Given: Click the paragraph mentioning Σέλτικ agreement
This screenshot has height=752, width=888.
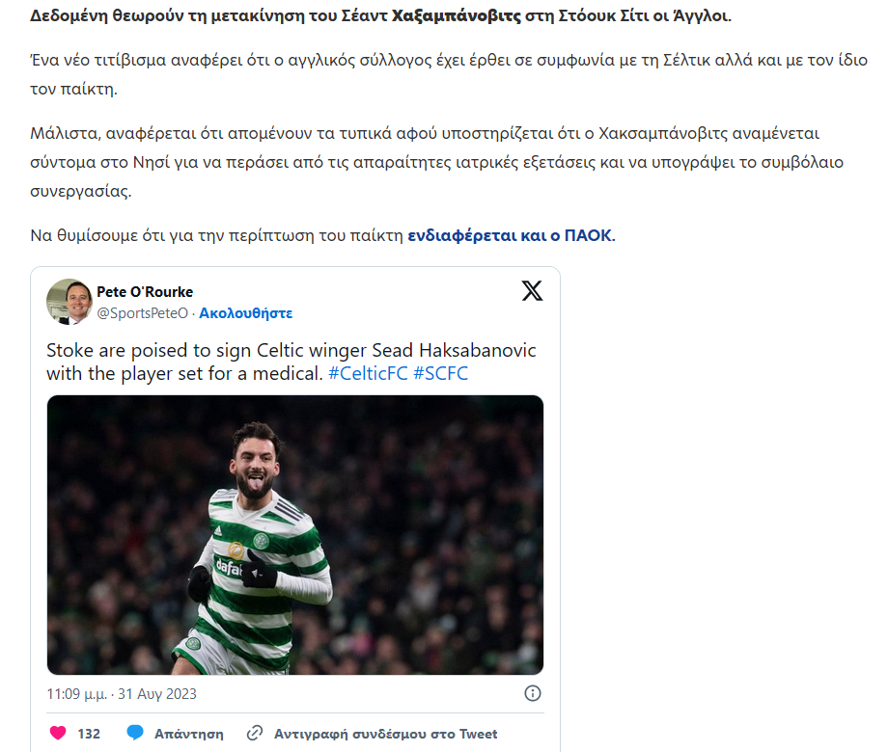Looking at the screenshot, I should (449, 74).
